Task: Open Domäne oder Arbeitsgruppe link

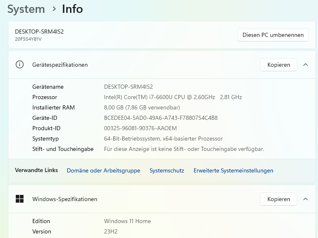Action: (x=103, y=170)
